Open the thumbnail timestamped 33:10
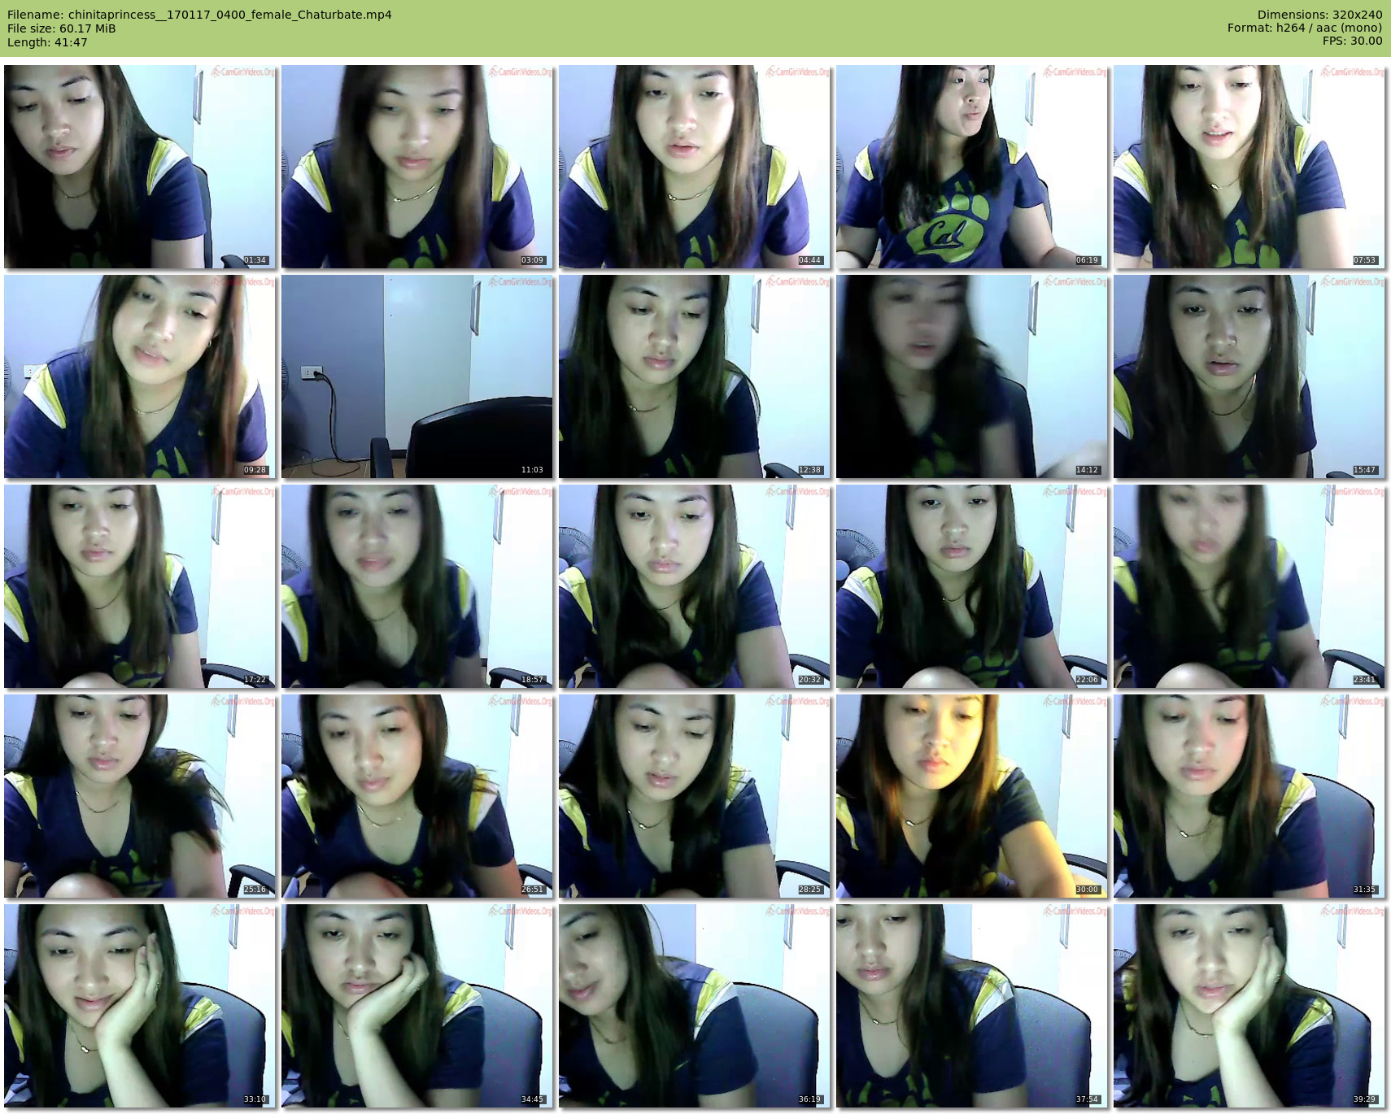 click(x=140, y=1006)
